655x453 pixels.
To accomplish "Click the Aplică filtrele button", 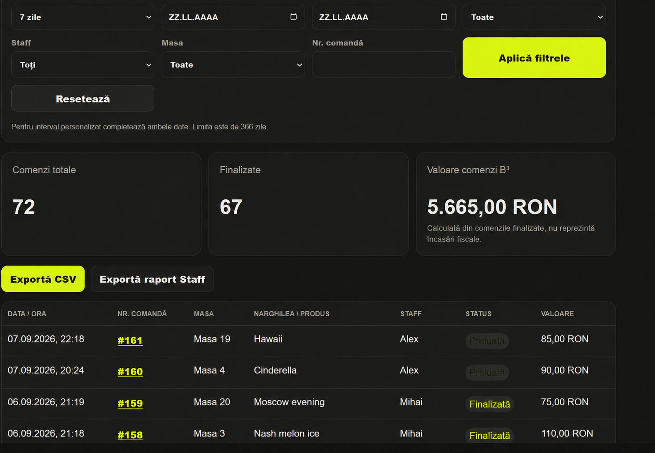I will point(534,58).
